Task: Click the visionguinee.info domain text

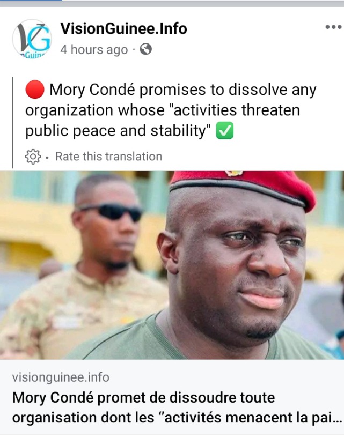Action: (61, 377)
